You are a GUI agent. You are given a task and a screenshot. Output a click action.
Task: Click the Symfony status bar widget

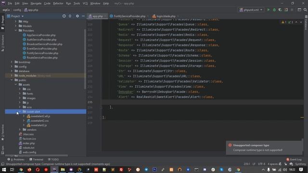point(300,164)
